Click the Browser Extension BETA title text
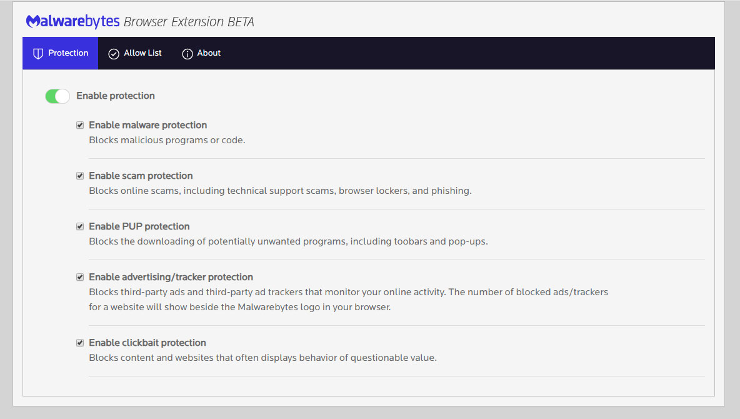The image size is (740, 419). [x=189, y=22]
